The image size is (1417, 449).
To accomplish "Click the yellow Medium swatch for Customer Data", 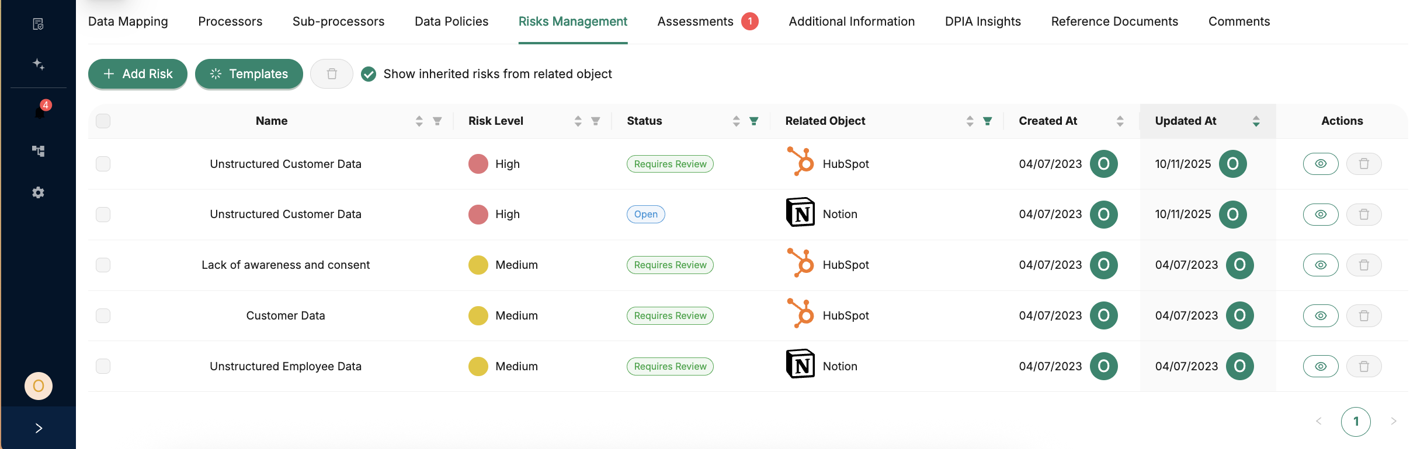I will click(x=478, y=315).
